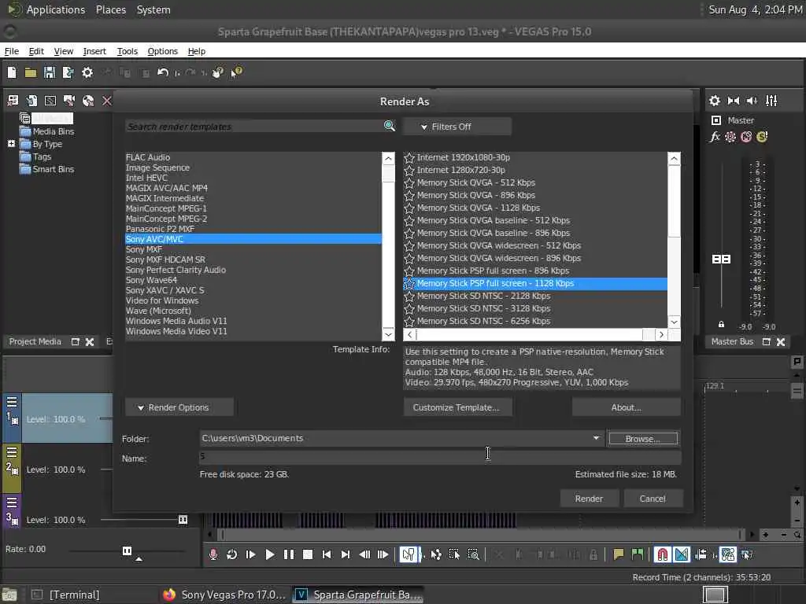Screen dimensions: 806x604
Task: Click the New project icon
Action: [11, 72]
